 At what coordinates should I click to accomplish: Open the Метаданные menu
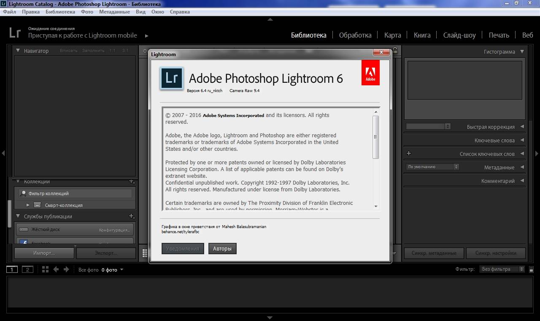pos(114,12)
